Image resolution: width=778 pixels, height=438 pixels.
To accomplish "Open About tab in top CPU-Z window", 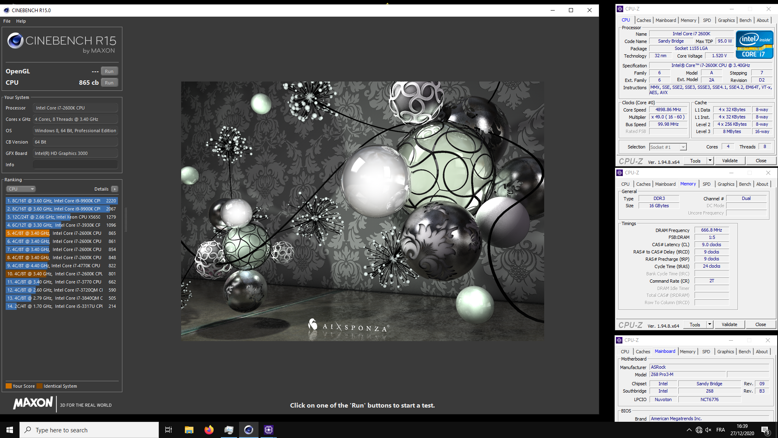I will click(x=763, y=20).
